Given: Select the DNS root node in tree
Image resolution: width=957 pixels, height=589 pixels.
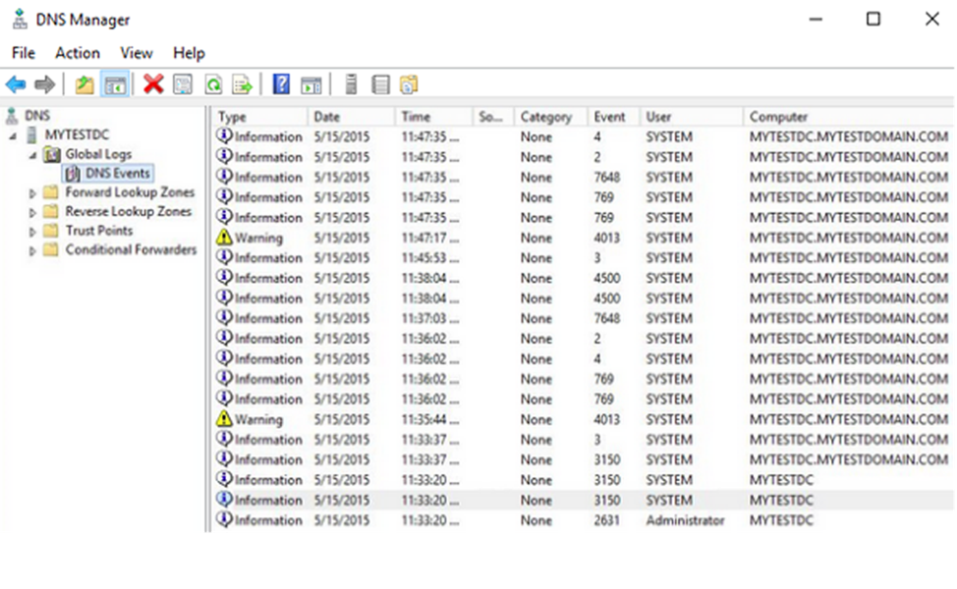Looking at the screenshot, I should click(x=37, y=116).
